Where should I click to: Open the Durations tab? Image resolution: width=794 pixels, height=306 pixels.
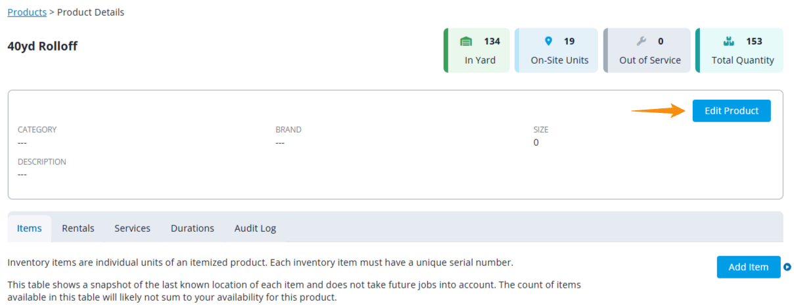[x=193, y=229]
